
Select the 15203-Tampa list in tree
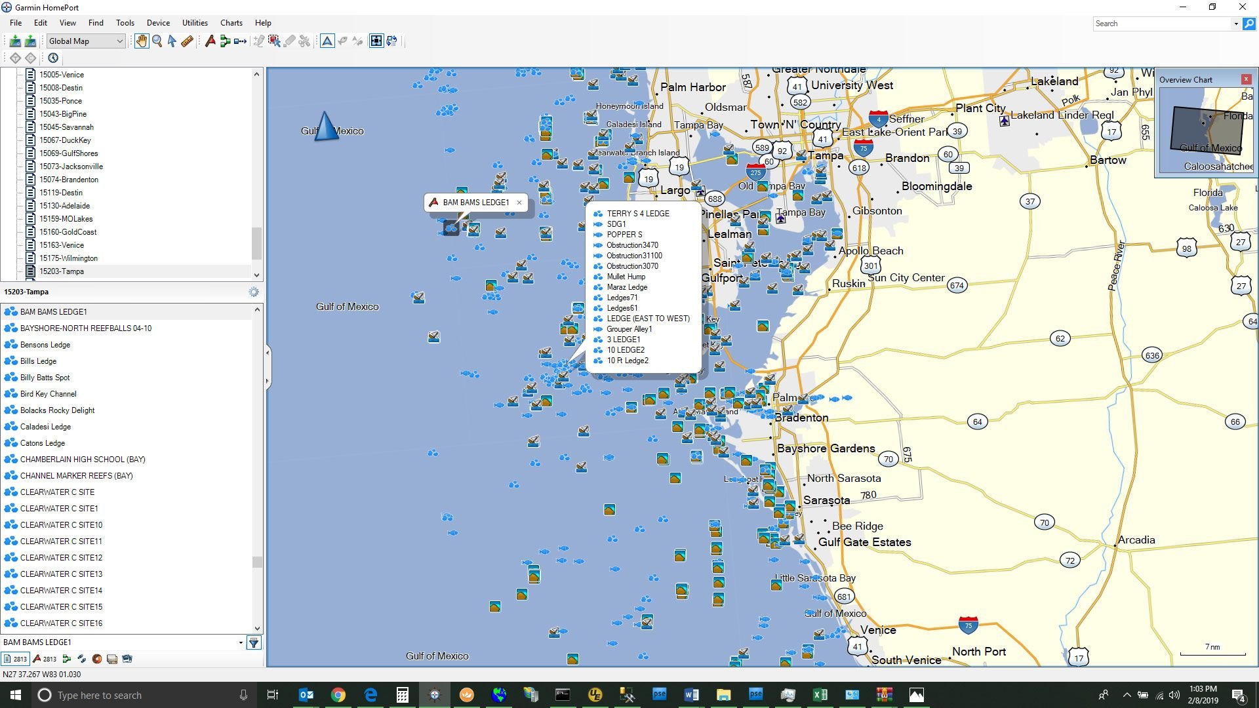coord(61,271)
